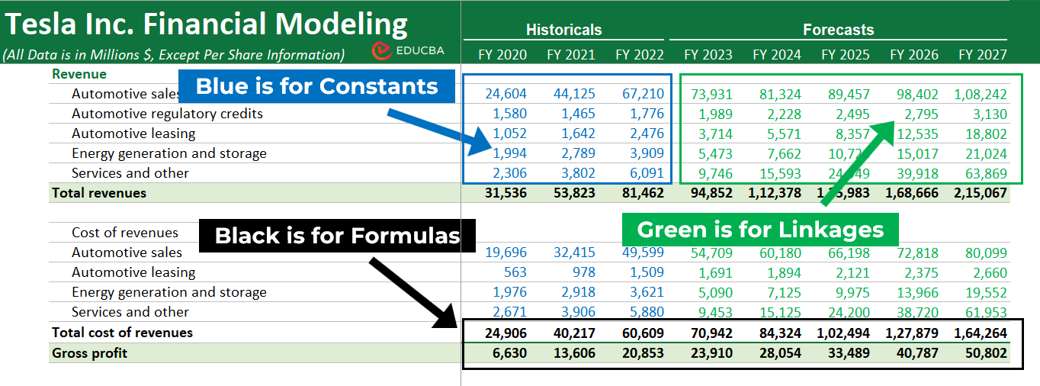This screenshot has width=1040, height=386.
Task: Select the "FY 2022" column header
Action: click(640, 55)
